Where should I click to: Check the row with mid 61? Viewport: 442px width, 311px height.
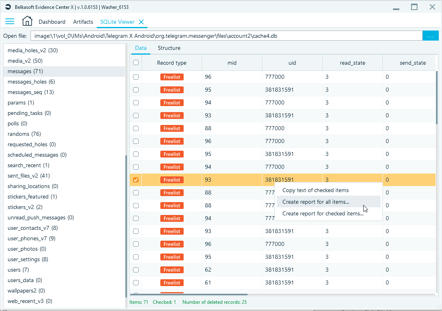point(136,282)
